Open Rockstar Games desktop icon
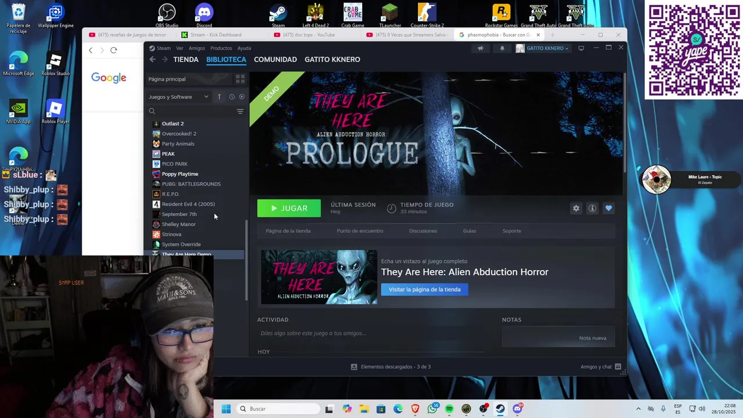743x418 pixels. click(502, 16)
